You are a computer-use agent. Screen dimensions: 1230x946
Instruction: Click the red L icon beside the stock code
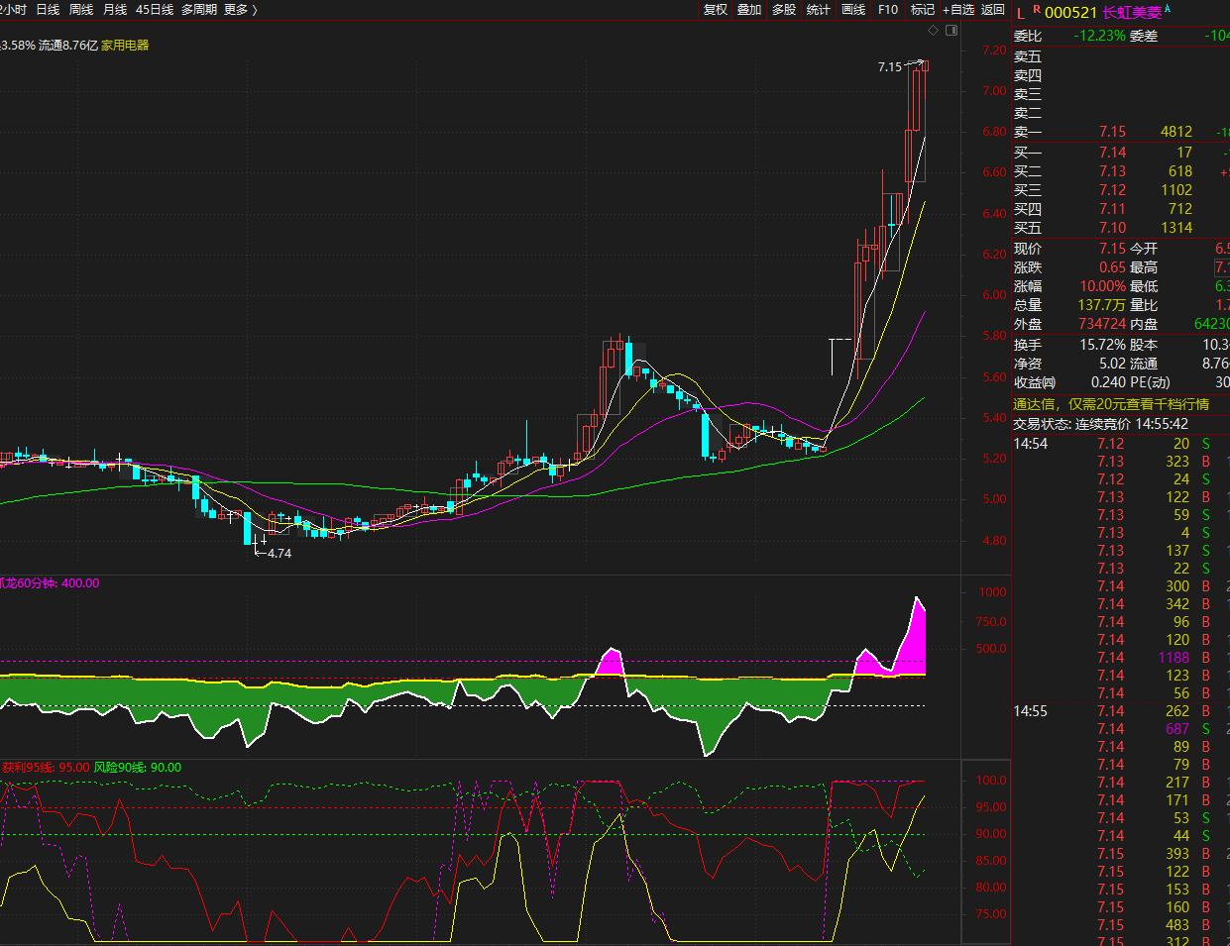[1021, 13]
